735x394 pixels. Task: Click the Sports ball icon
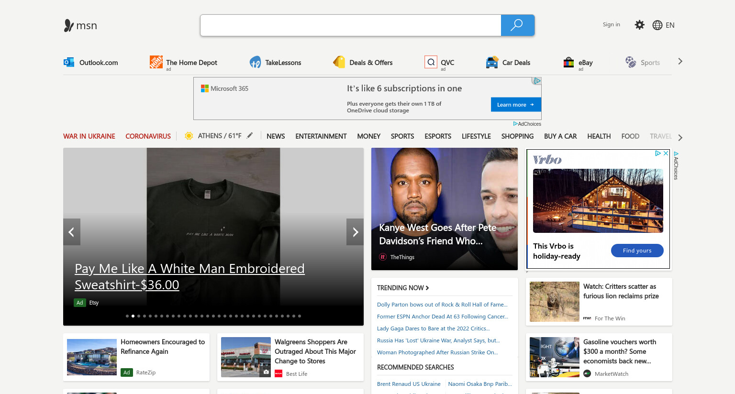tap(631, 62)
